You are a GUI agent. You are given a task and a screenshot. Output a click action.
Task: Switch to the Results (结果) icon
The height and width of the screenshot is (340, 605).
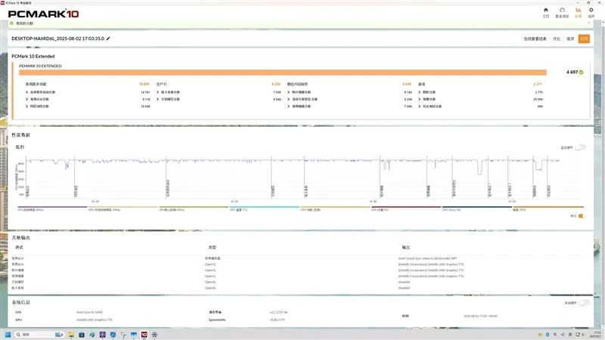click(578, 11)
